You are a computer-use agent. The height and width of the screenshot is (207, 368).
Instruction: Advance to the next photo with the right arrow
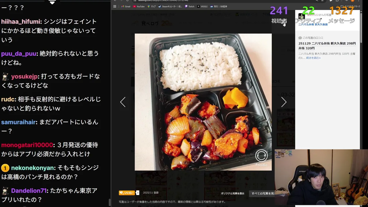[284, 102]
